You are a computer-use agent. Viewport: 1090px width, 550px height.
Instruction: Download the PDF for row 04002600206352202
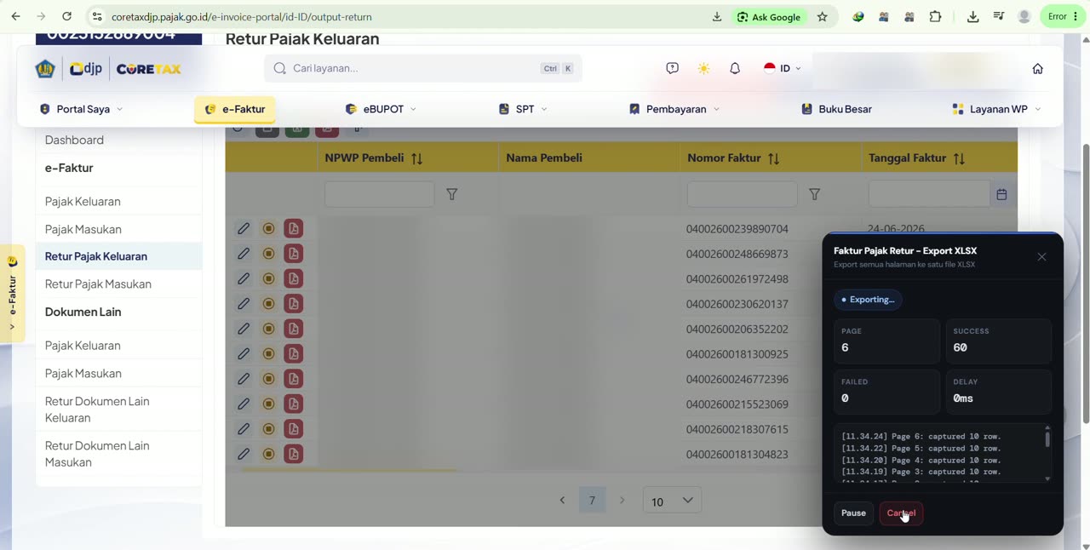point(293,329)
